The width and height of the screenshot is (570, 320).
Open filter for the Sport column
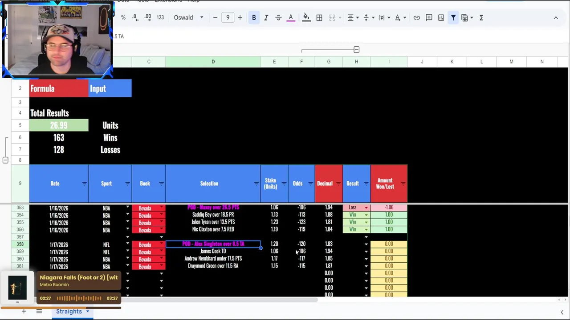(x=127, y=184)
